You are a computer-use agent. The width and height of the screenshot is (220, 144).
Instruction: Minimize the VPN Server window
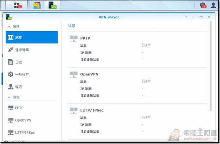pos(193,17)
